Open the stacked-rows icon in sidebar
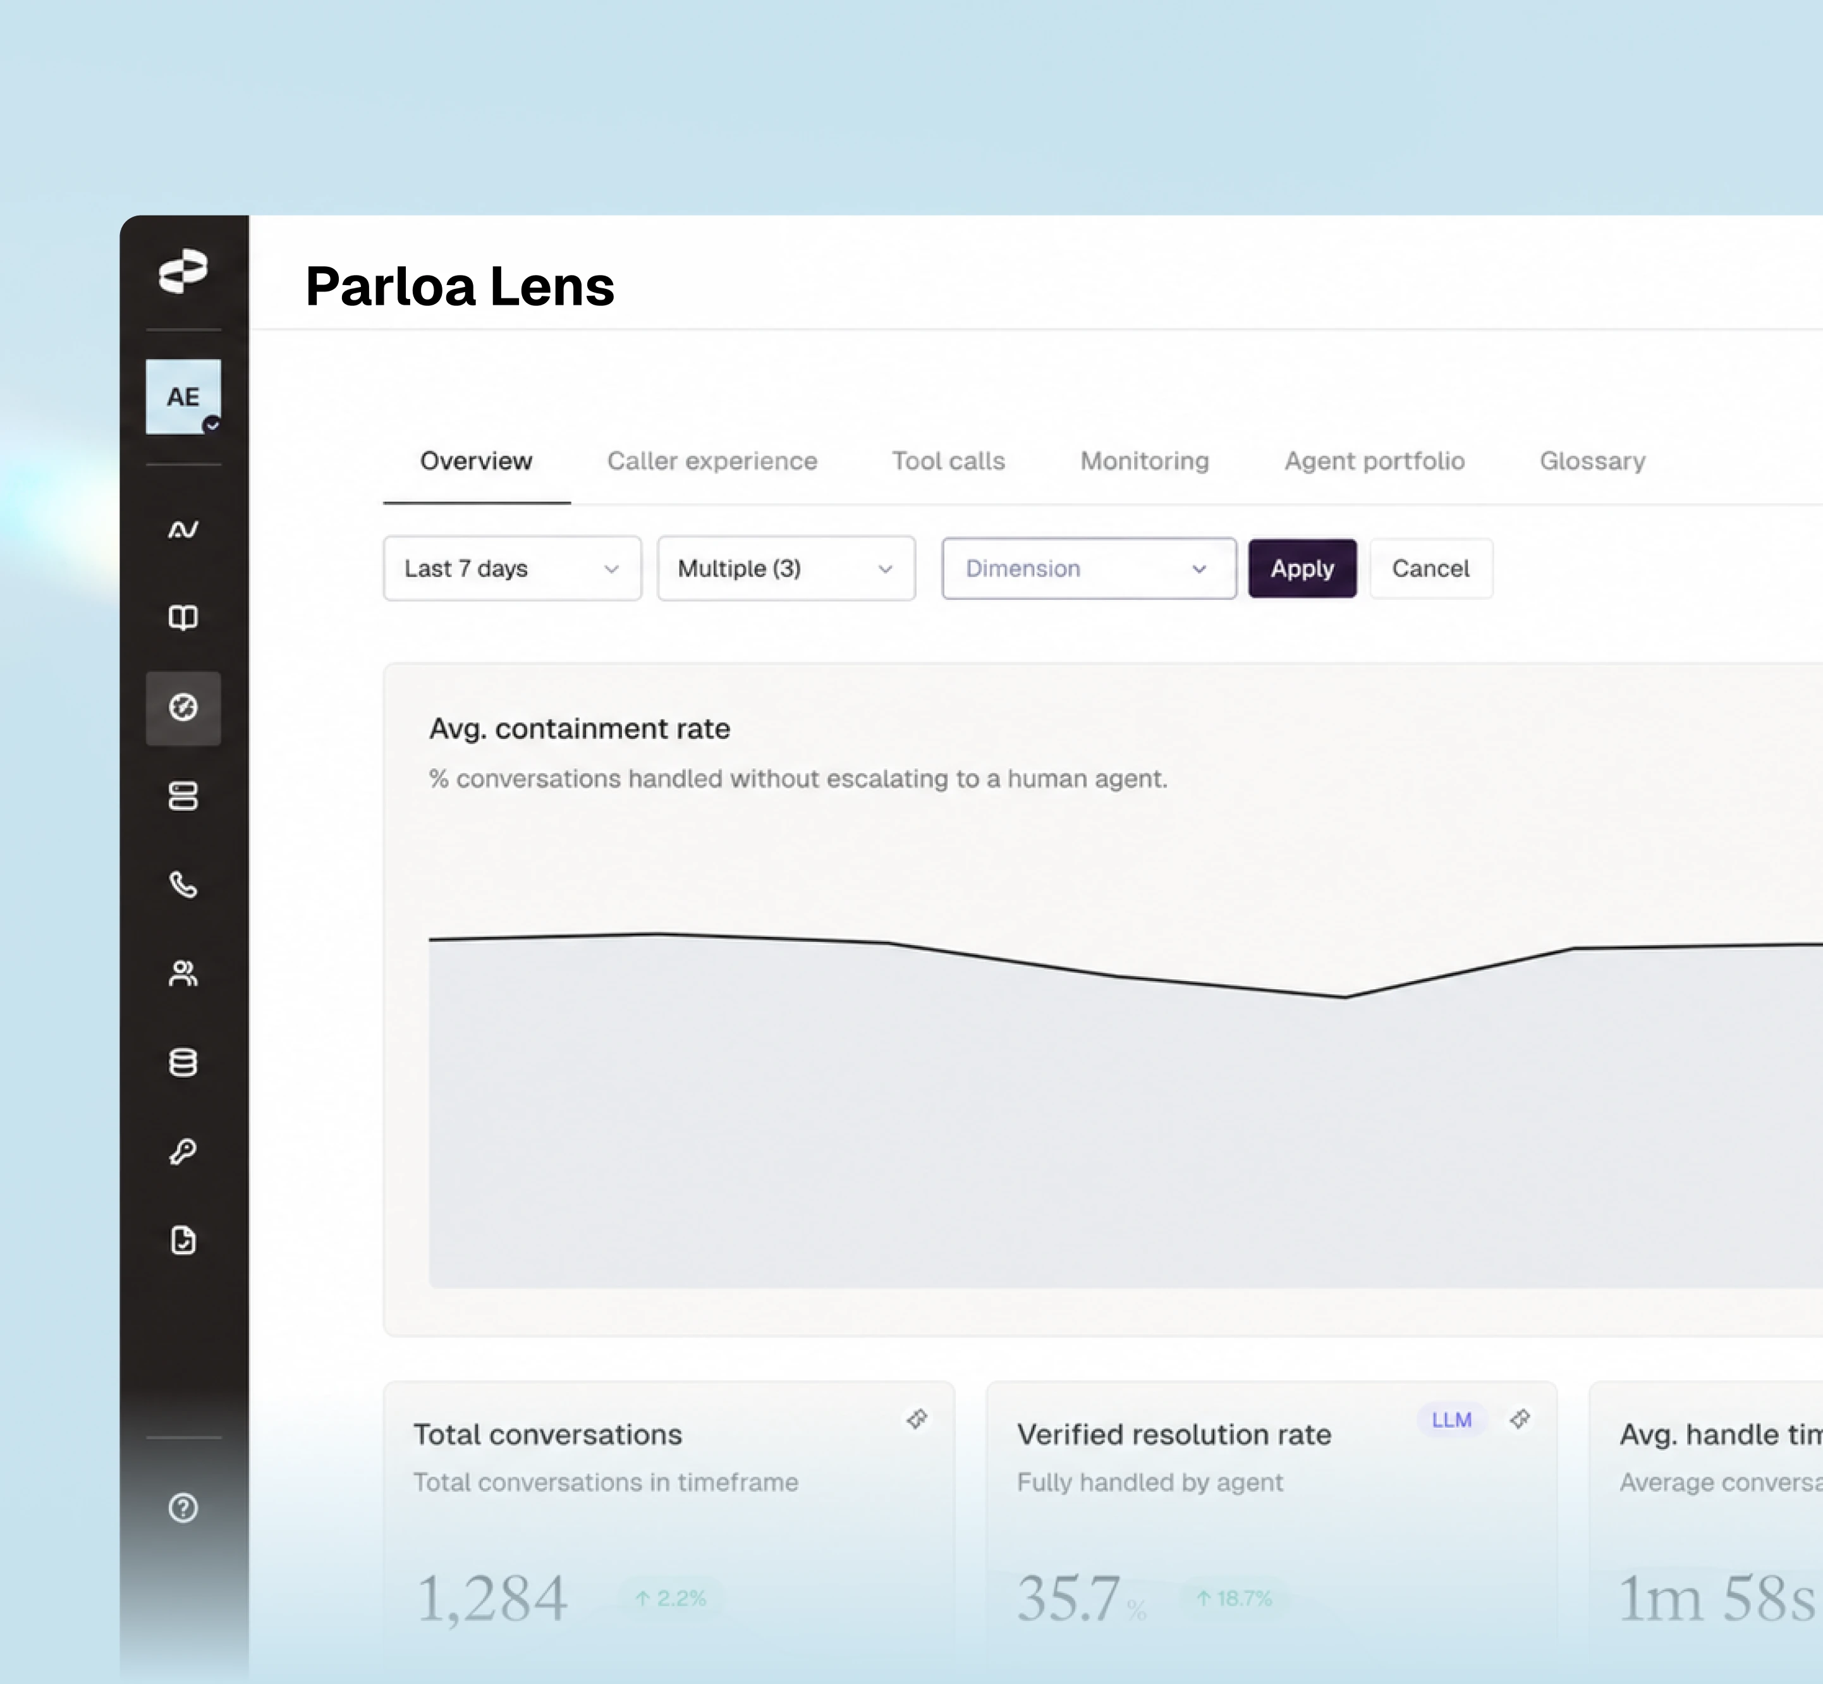This screenshot has width=1823, height=1684. (183, 795)
